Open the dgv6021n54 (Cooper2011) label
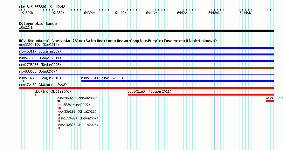 pos(149,91)
